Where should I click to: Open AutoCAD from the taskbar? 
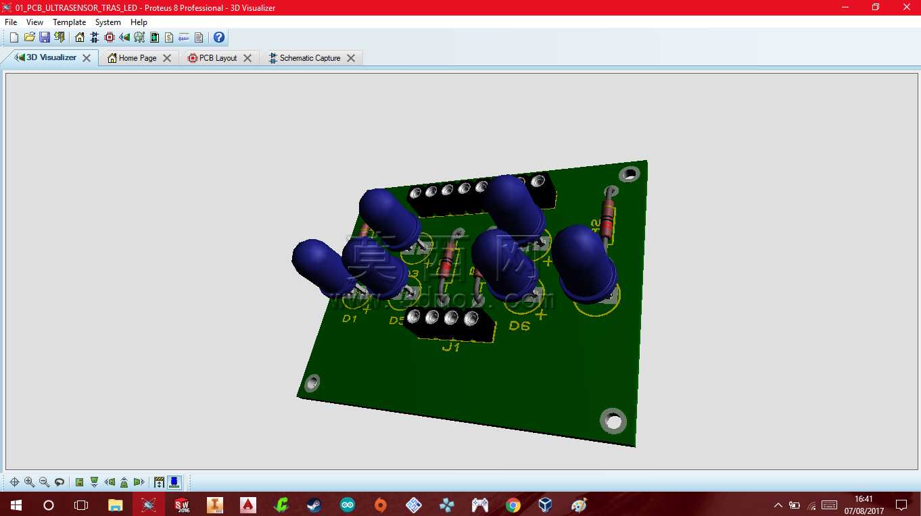(248, 505)
